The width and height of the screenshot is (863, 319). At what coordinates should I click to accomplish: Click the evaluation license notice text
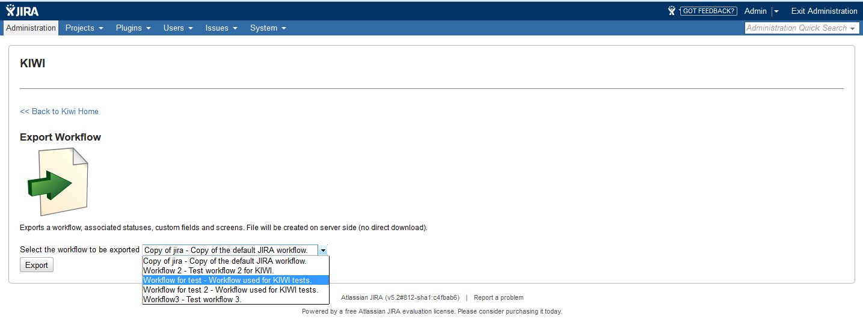[x=432, y=311]
